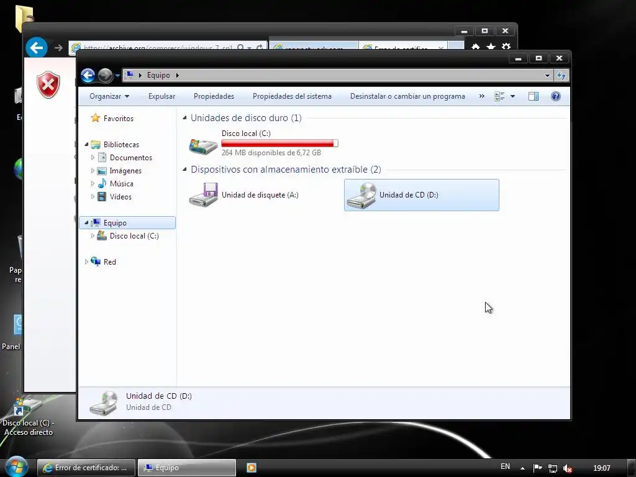
Task: Click Equipo breadcrumb in the address bar
Action: pos(158,75)
